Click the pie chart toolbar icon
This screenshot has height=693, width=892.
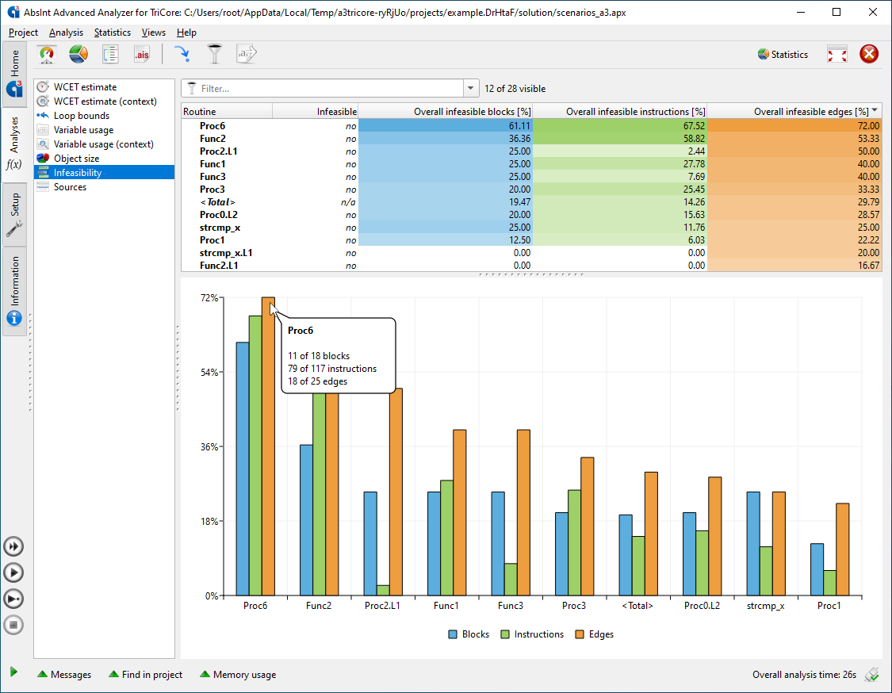(x=78, y=54)
